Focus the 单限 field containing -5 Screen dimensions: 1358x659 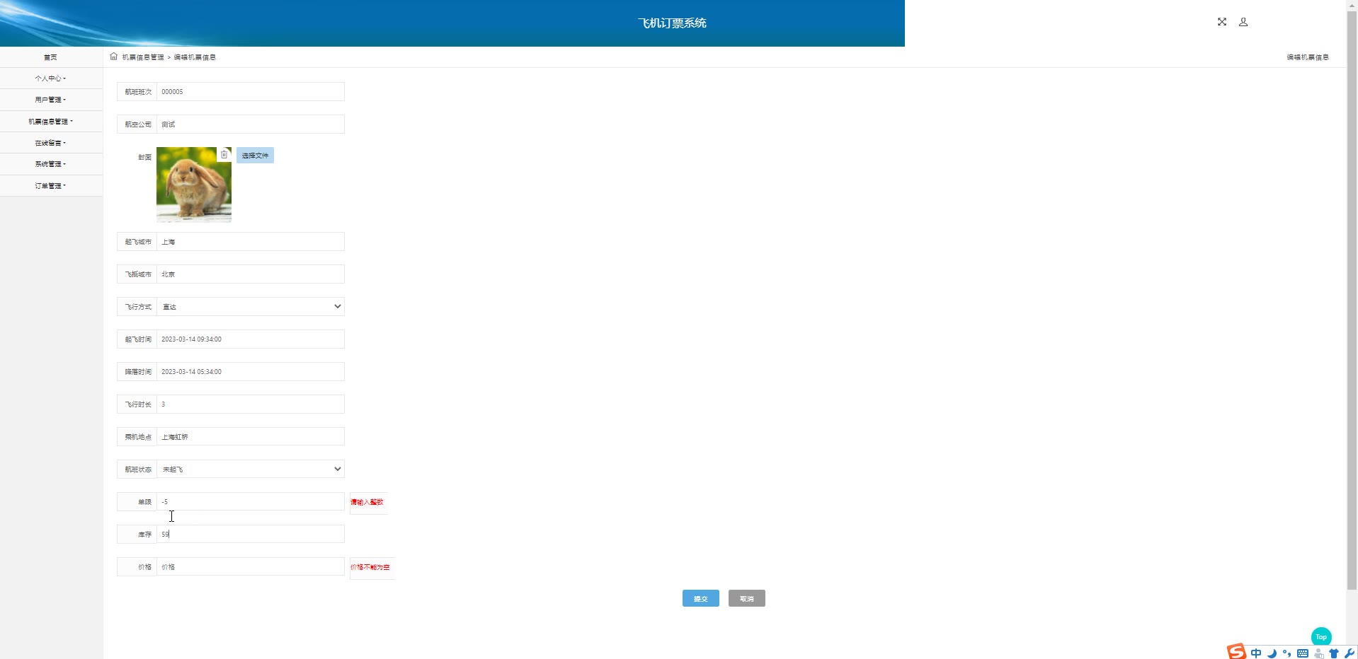[x=251, y=502]
